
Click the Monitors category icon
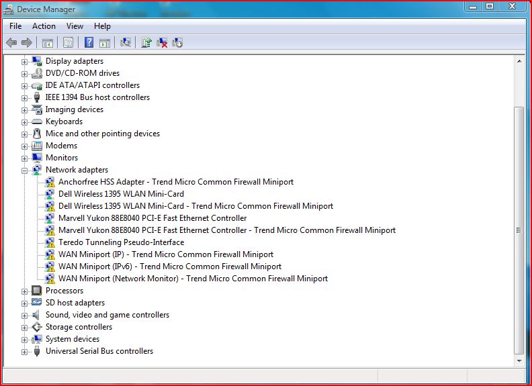[x=37, y=158]
